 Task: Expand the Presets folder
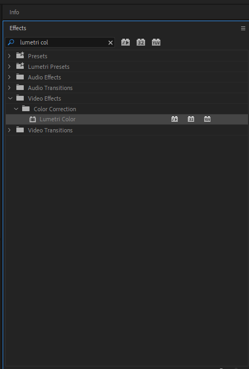(9, 56)
